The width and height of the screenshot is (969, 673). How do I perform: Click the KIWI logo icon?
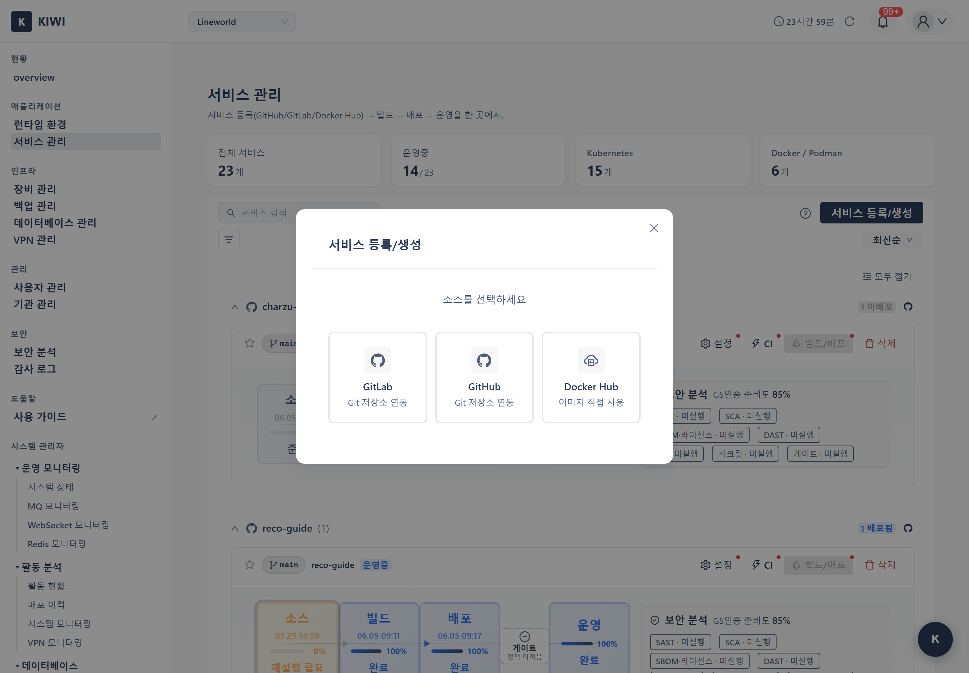pos(22,22)
